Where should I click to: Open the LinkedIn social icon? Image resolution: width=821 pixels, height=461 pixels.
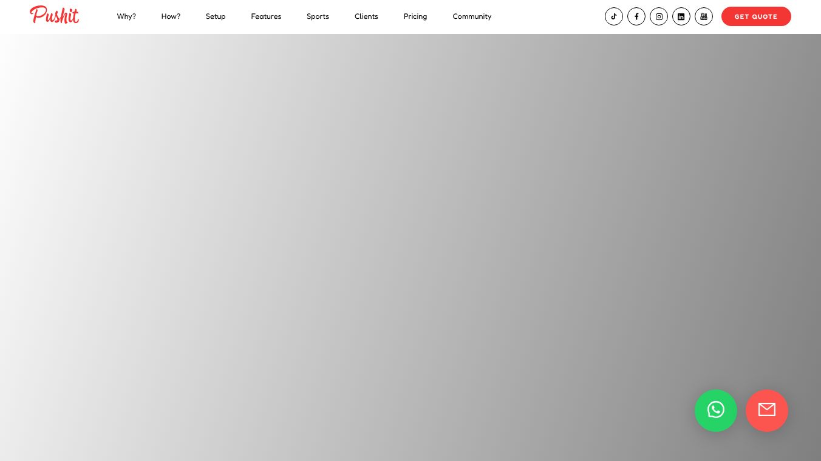[681, 16]
